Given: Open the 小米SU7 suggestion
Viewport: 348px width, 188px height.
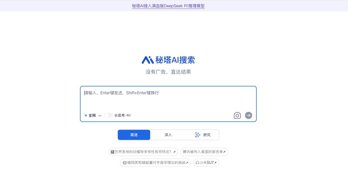Looking at the screenshot, I should (206, 163).
